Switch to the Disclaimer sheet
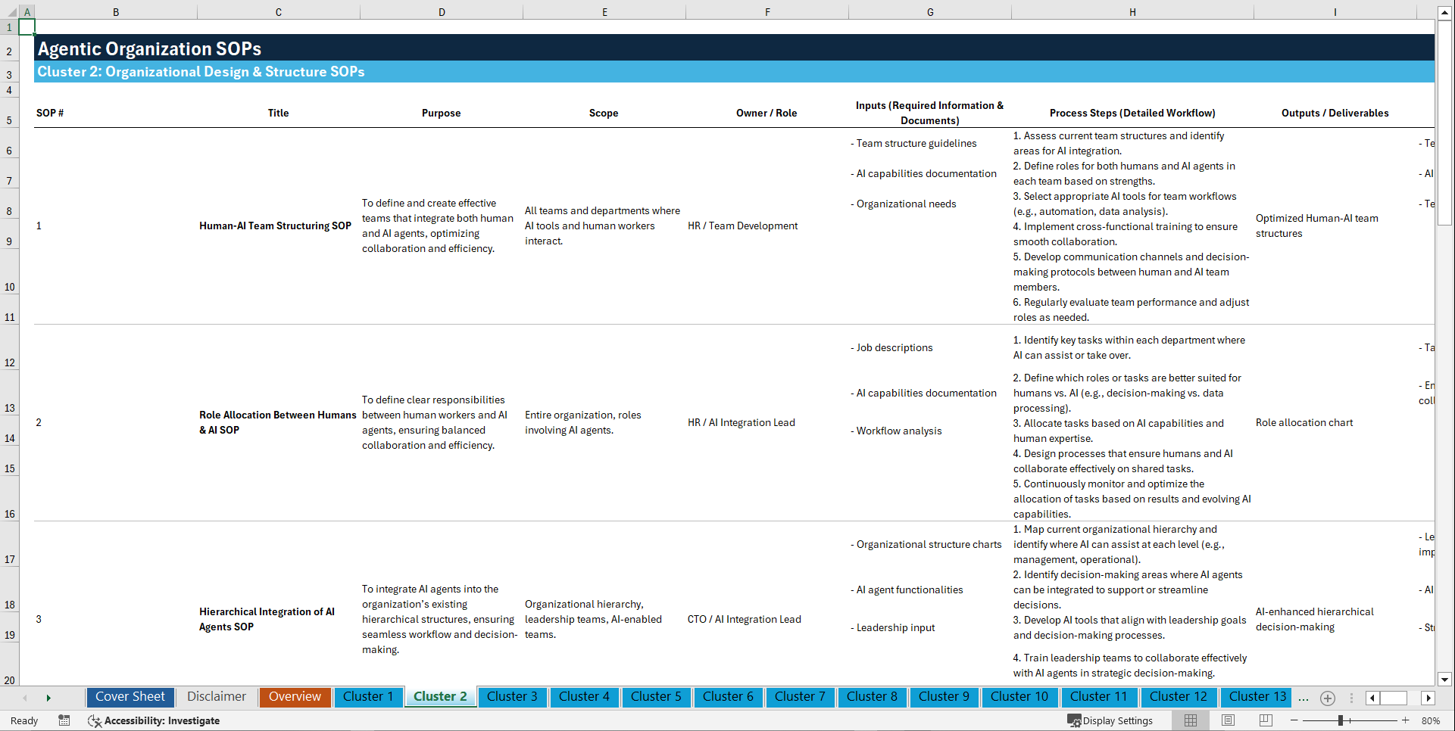This screenshot has width=1455, height=731. (216, 697)
